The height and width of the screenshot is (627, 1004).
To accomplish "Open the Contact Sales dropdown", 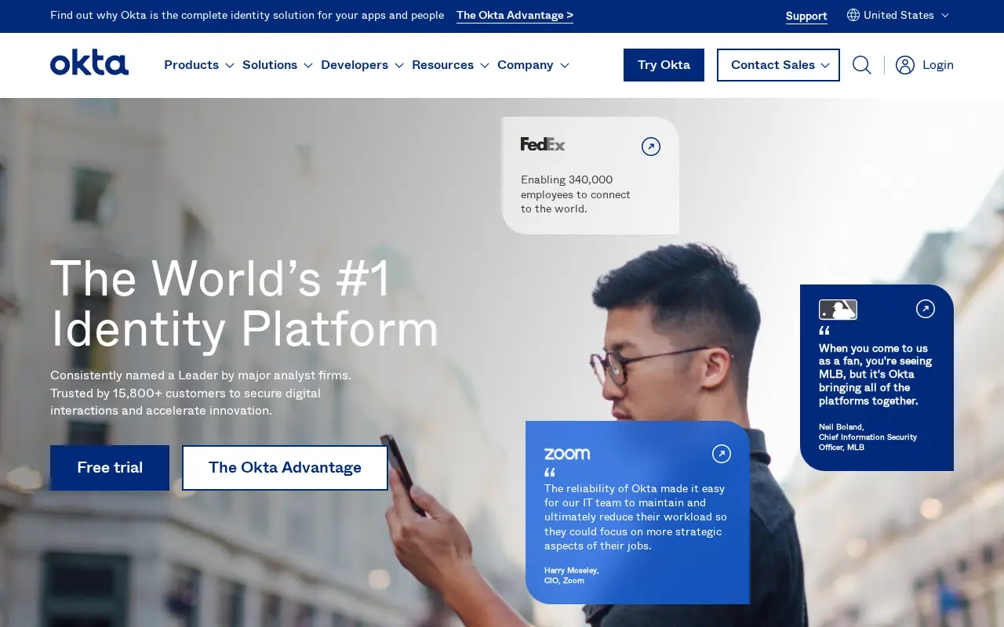I will tap(778, 65).
